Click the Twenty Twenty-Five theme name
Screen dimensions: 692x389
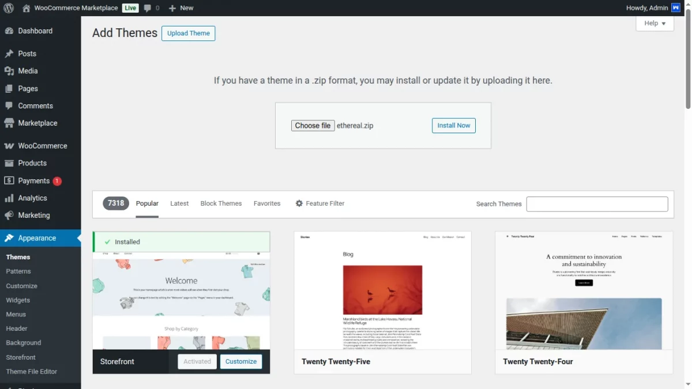pos(336,362)
